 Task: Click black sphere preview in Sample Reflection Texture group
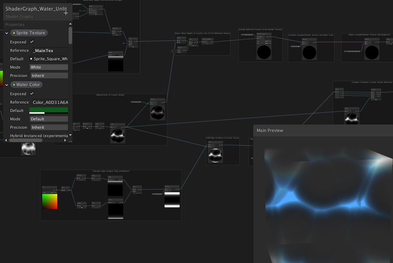[264, 52]
